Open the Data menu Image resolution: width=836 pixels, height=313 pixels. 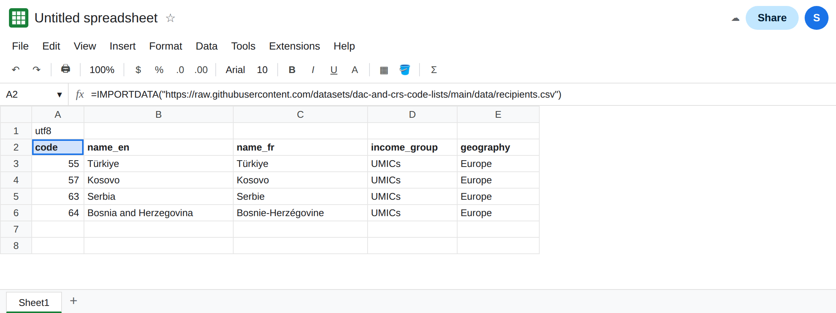pos(206,46)
